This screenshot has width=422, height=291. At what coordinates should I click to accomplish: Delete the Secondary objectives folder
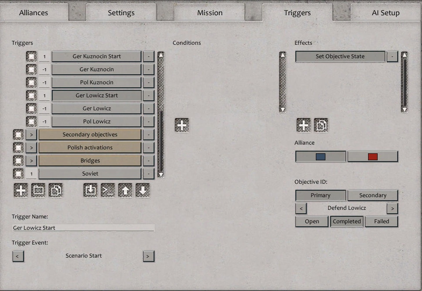tap(148, 135)
